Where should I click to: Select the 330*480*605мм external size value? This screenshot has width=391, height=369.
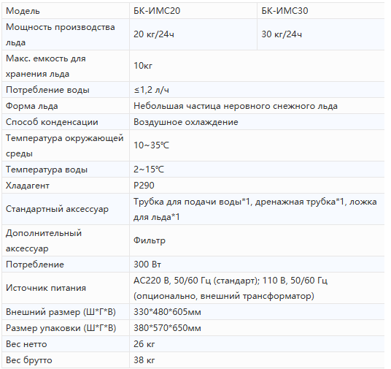pos(167,312)
